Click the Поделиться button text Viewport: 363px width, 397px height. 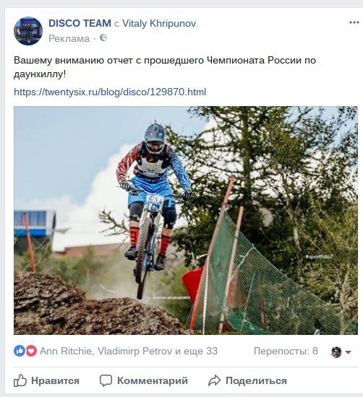pyautogui.click(x=256, y=380)
